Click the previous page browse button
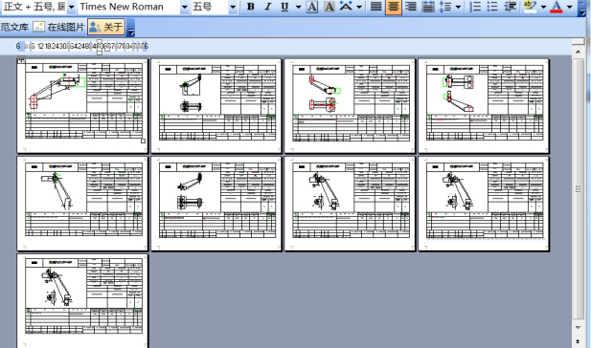The height and width of the screenshot is (348, 591). coord(578,341)
